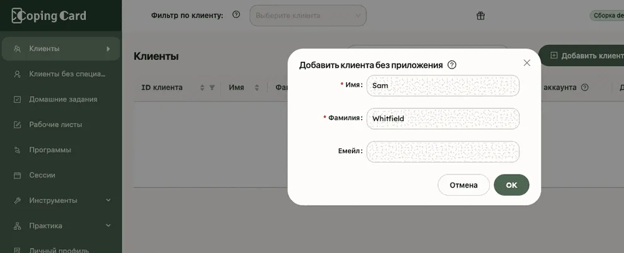Click the Клиенты без специа... person icon
The width and height of the screenshot is (624, 253).
[x=17, y=74]
